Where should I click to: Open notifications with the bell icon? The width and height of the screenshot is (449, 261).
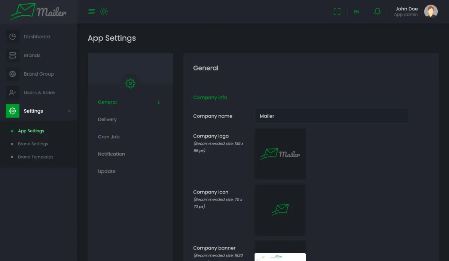pos(378,12)
